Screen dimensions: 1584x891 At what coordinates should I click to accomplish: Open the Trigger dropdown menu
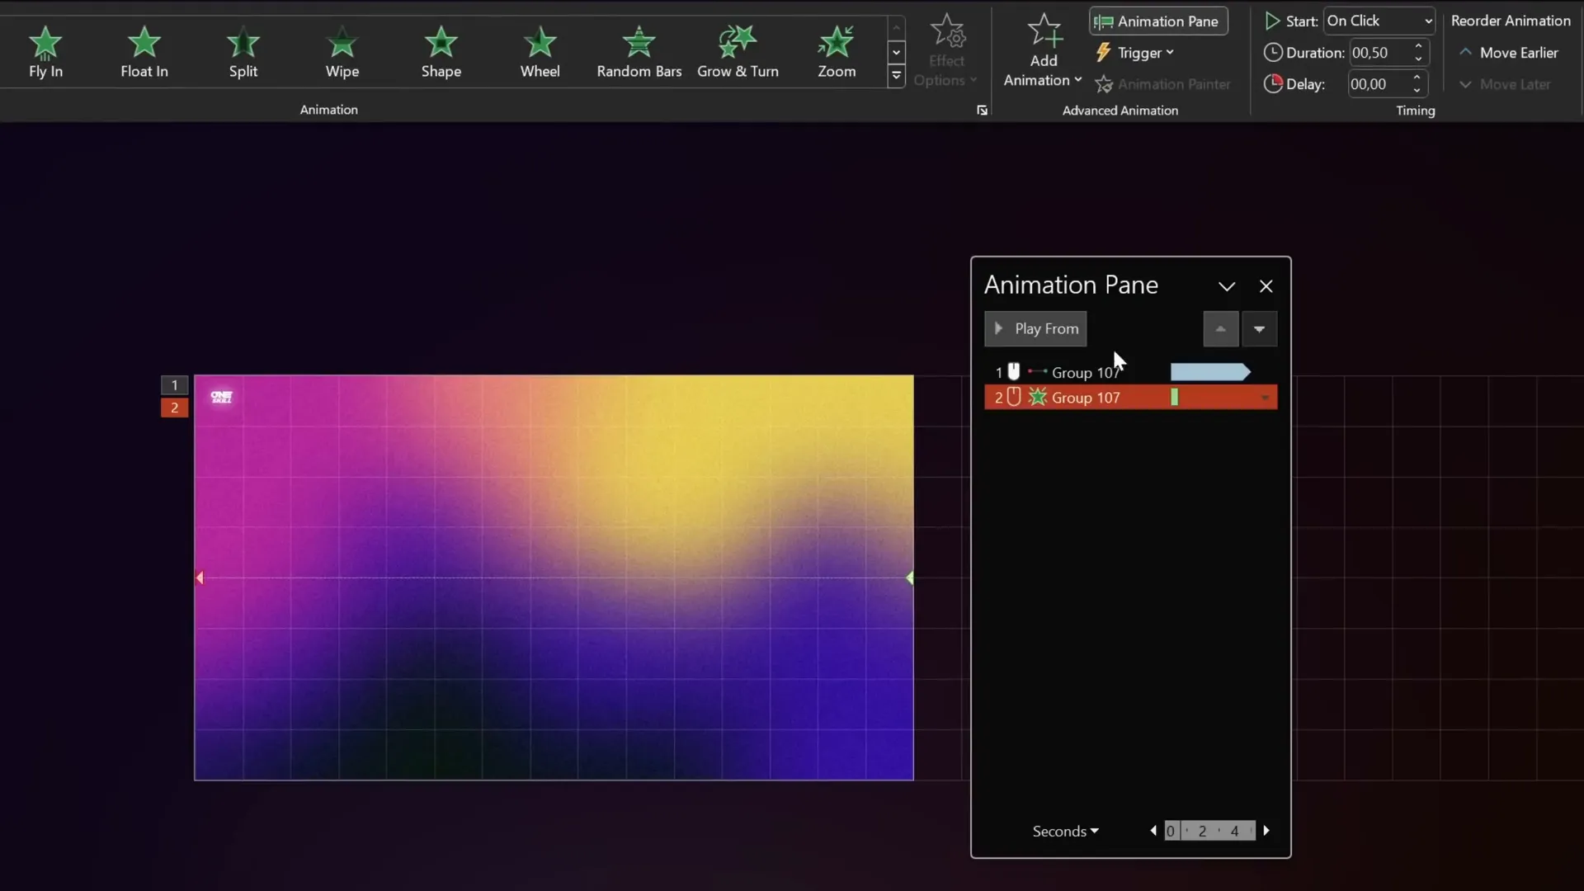click(1134, 53)
